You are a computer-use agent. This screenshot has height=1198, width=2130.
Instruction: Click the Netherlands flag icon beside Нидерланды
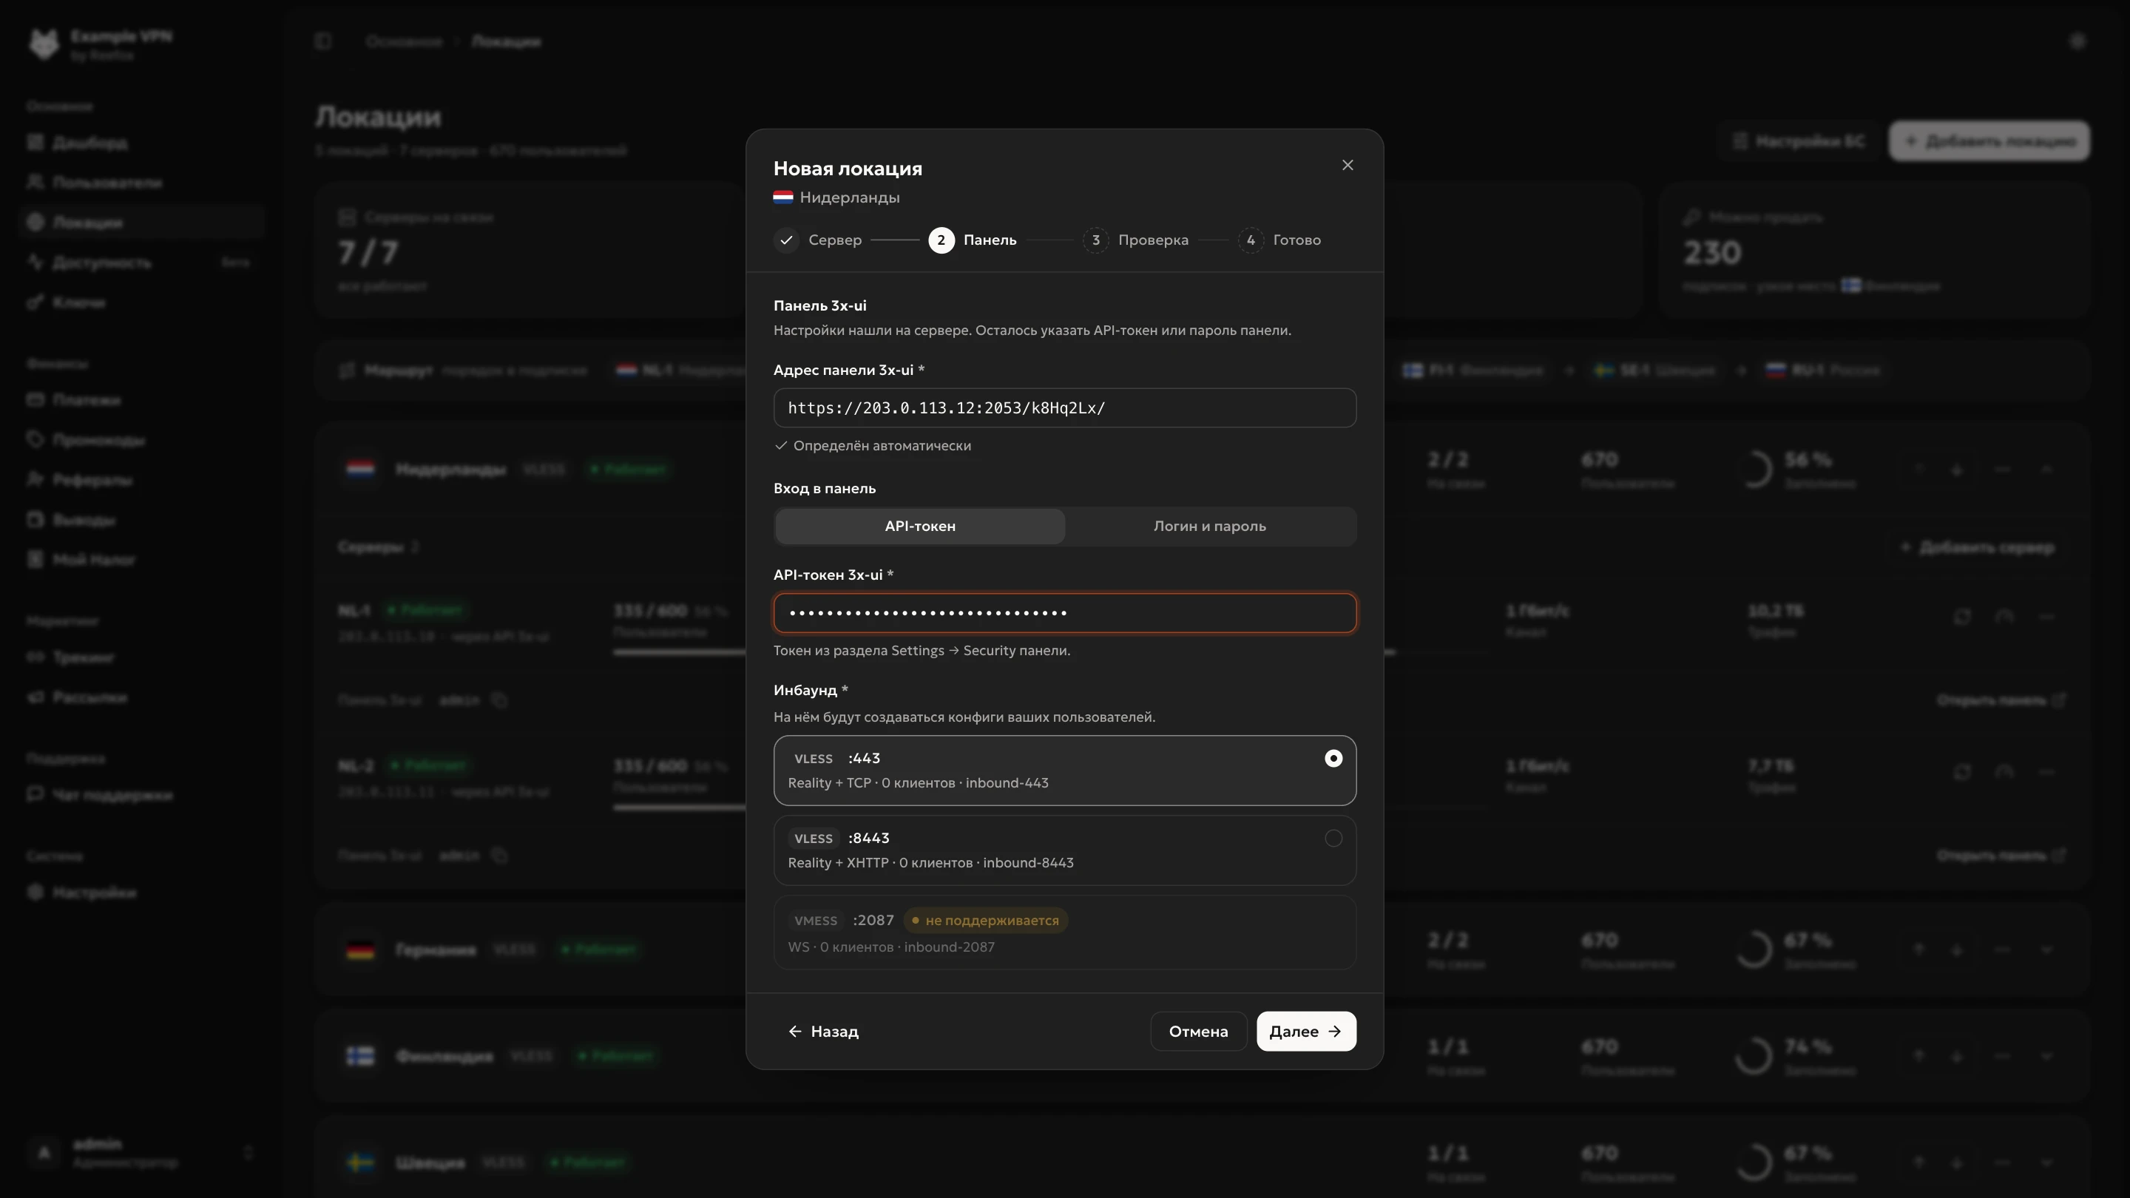point(783,197)
